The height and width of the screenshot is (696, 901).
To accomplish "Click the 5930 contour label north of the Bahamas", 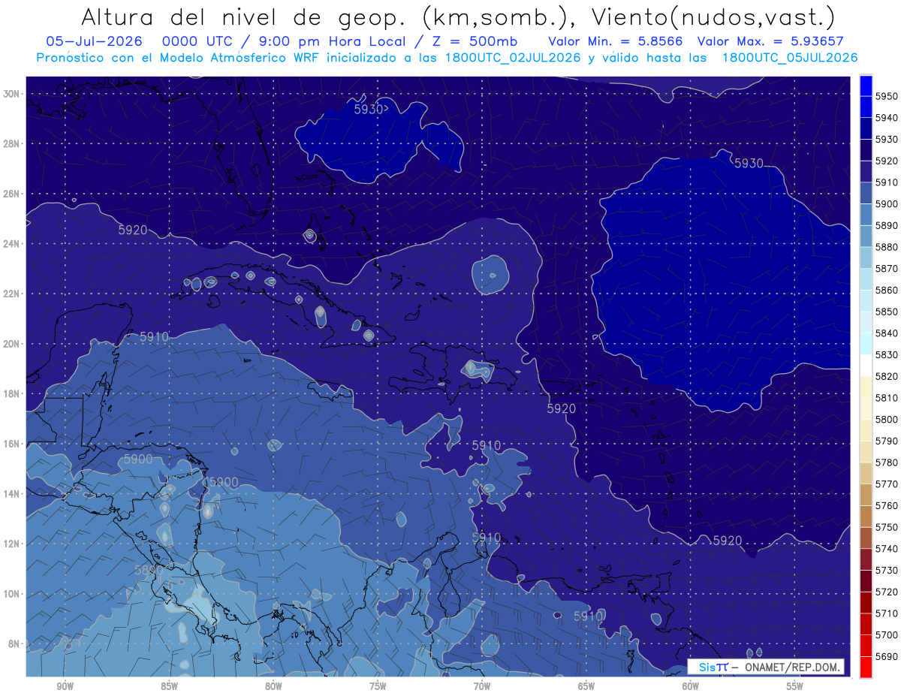I will coord(369,109).
